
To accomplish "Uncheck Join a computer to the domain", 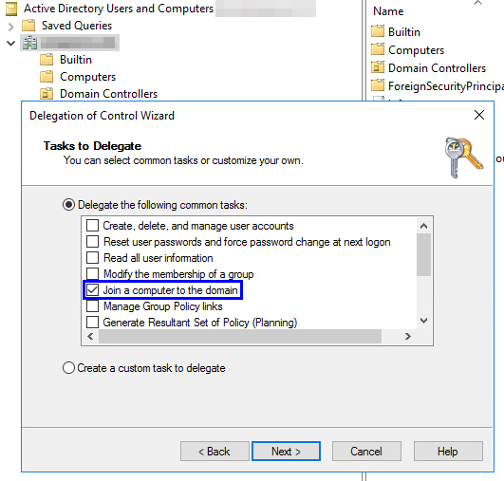I will pyautogui.click(x=93, y=290).
